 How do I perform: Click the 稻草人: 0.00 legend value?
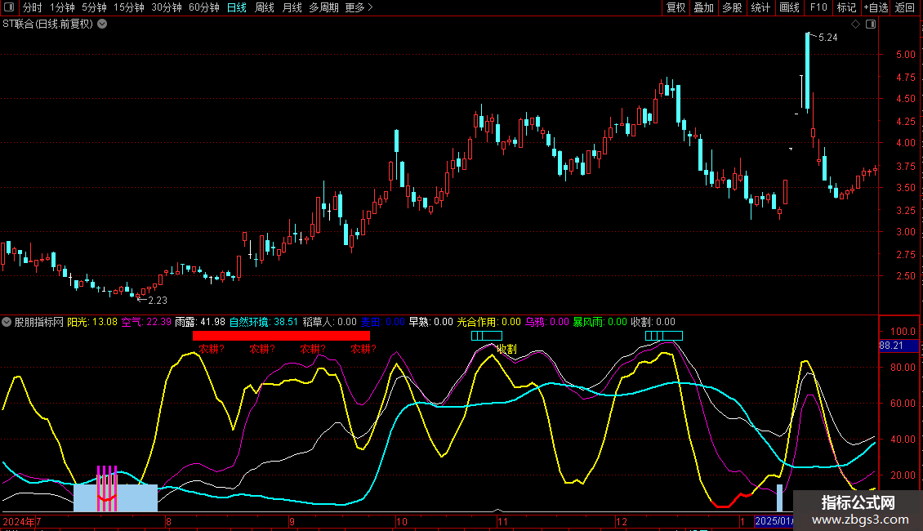coord(330,322)
